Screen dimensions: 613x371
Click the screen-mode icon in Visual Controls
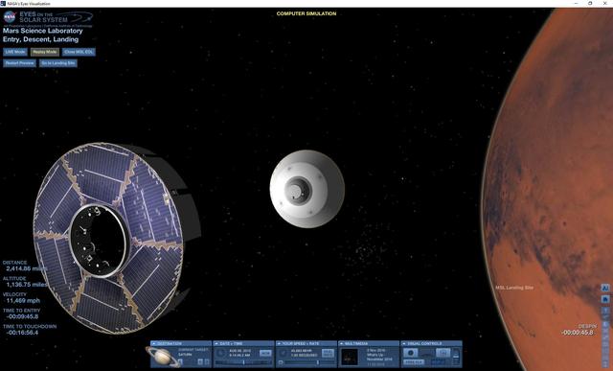click(443, 353)
